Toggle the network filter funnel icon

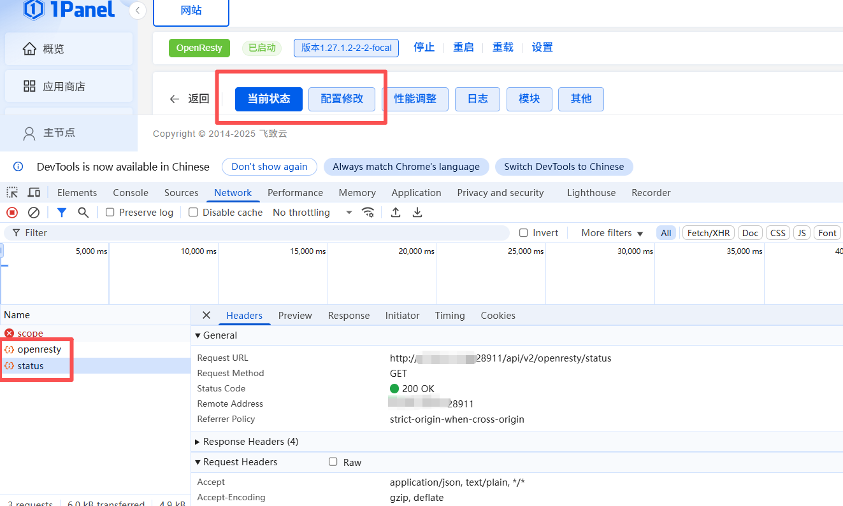62,213
